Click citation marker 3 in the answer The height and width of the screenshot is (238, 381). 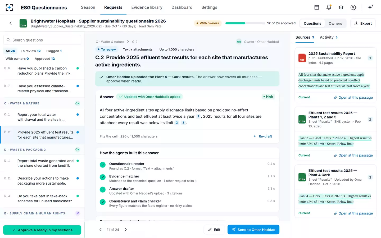coord(183,123)
